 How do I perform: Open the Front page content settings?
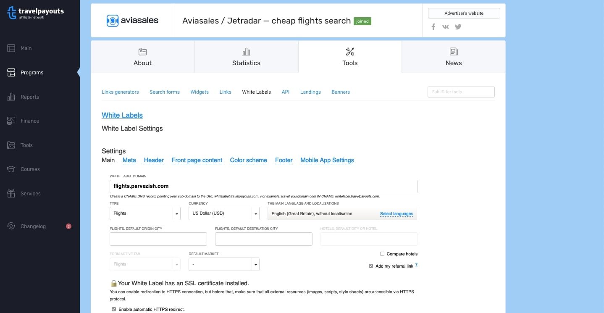(x=197, y=160)
